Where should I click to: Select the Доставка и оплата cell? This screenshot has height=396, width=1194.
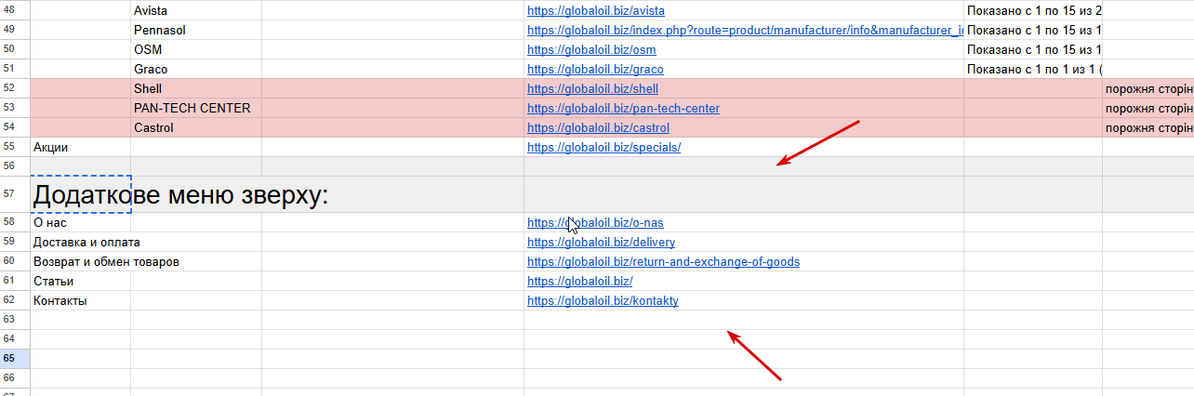[80, 242]
